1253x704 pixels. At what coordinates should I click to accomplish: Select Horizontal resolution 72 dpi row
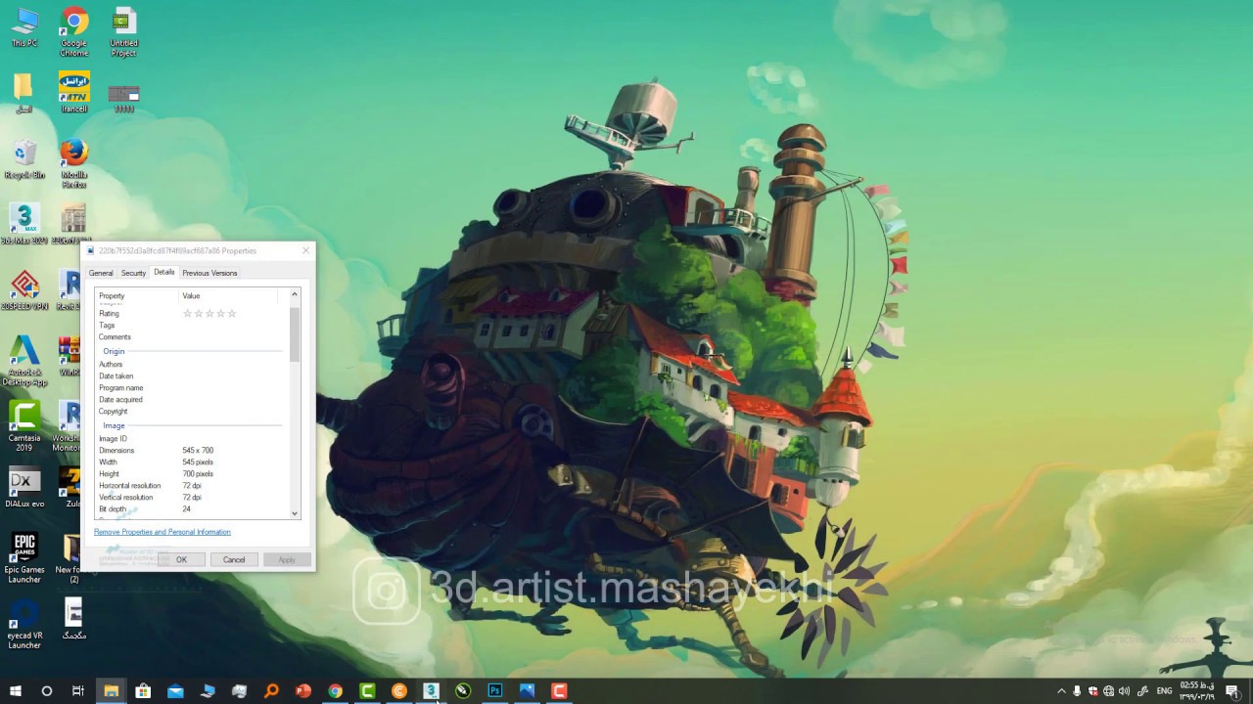[191, 486]
